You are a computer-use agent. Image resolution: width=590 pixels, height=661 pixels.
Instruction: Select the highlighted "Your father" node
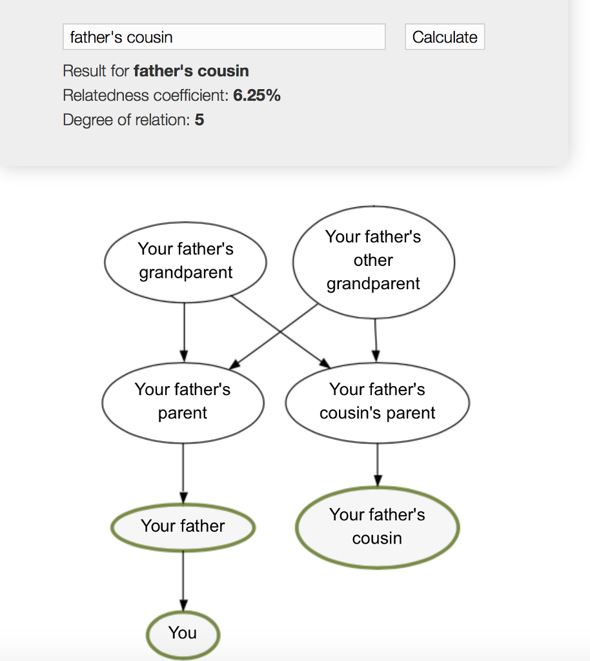coord(183,527)
